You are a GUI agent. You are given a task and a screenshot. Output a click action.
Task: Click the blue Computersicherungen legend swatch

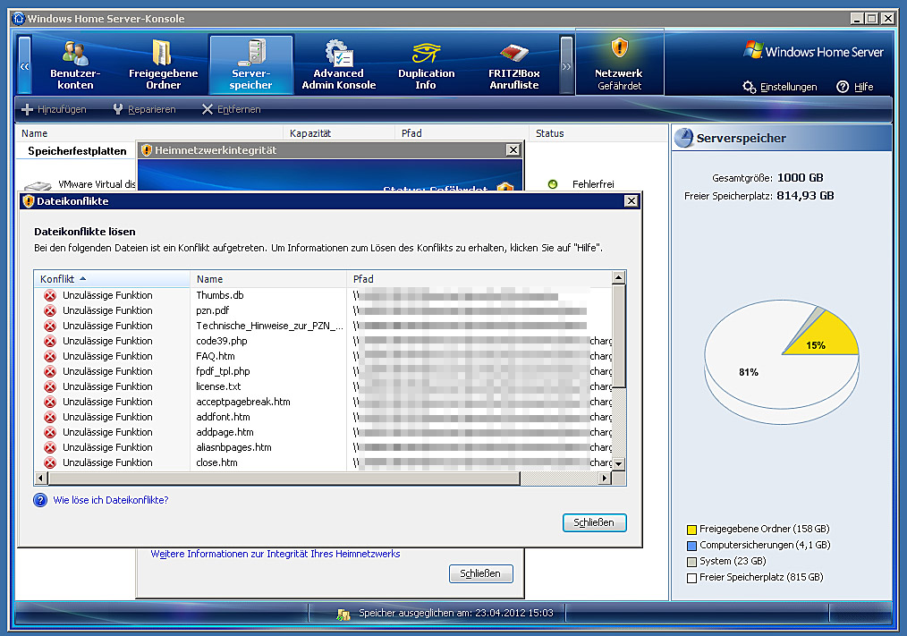point(691,546)
